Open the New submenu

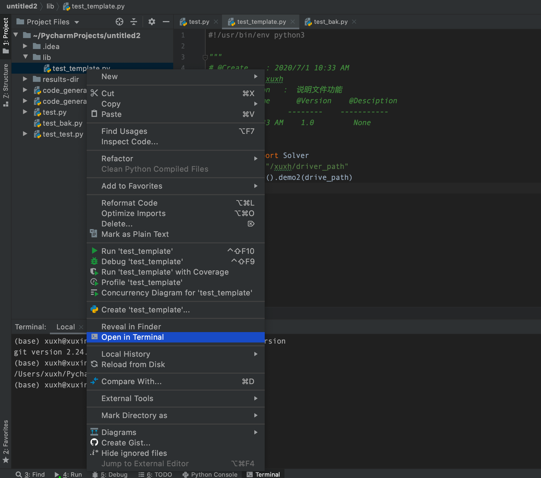click(x=176, y=76)
